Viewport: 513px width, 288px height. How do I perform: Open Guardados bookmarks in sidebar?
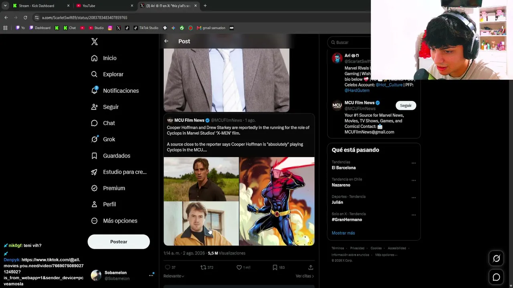(110, 156)
